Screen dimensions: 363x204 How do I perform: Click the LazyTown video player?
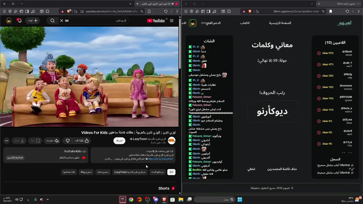[89, 76]
